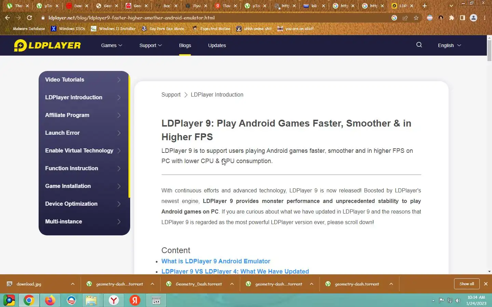Close the downloads bar with the X
Image resolution: width=492 pixels, height=307 pixels.
tap(486, 284)
